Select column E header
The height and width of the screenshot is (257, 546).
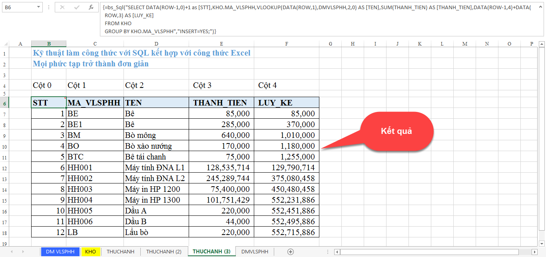click(221, 44)
